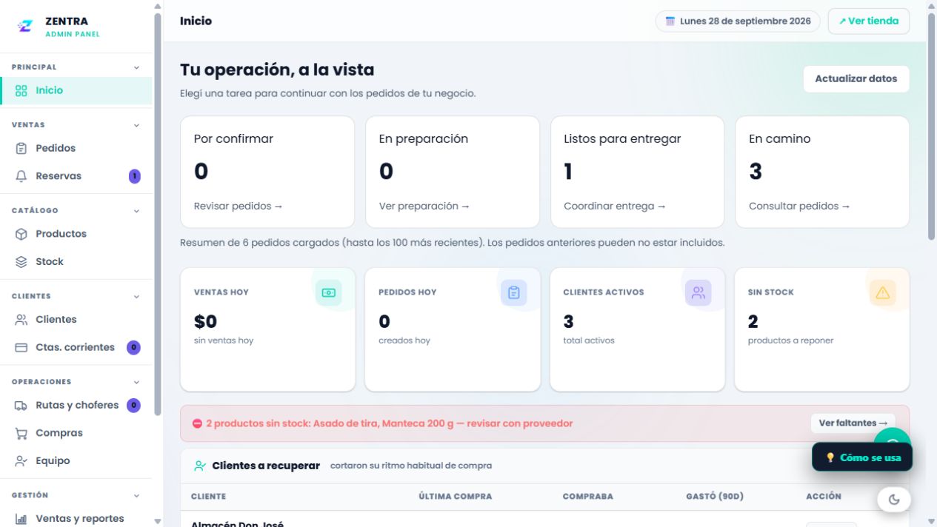Click the Pedidos hoy clipboard icon
937x527 pixels.
[x=513, y=292]
